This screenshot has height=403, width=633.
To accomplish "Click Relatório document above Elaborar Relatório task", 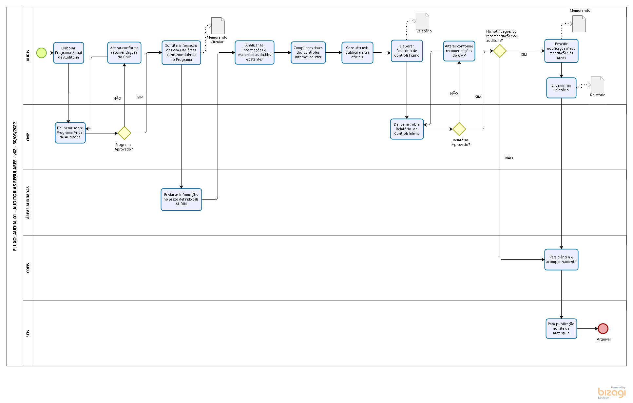I will pyautogui.click(x=422, y=21).
